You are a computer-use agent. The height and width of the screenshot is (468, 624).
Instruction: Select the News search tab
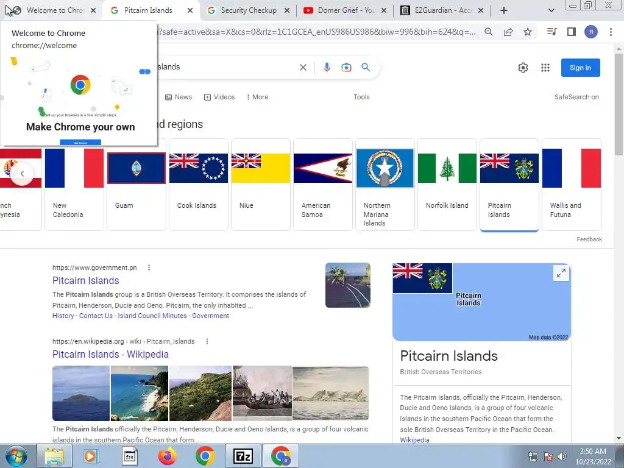179,97
